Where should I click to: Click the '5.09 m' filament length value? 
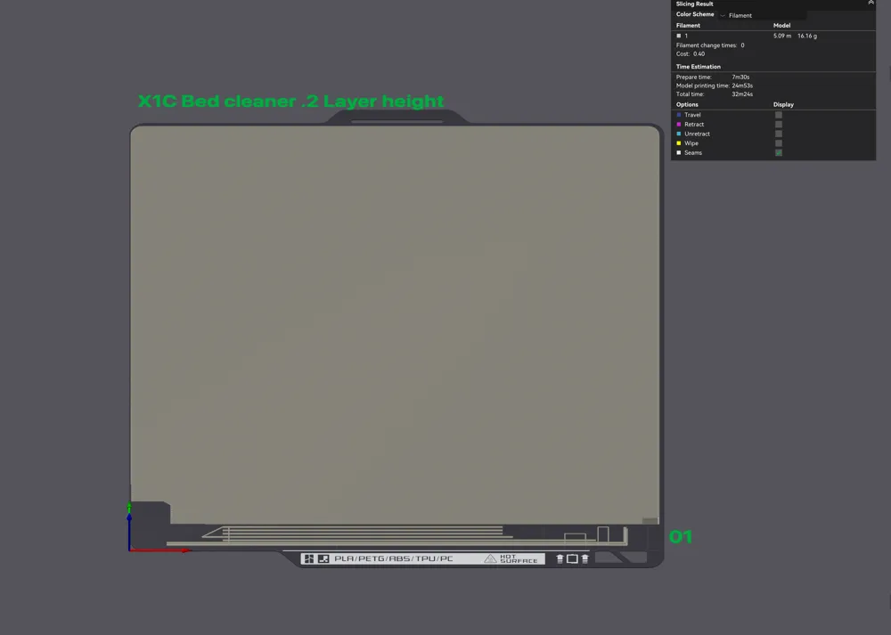click(x=782, y=36)
